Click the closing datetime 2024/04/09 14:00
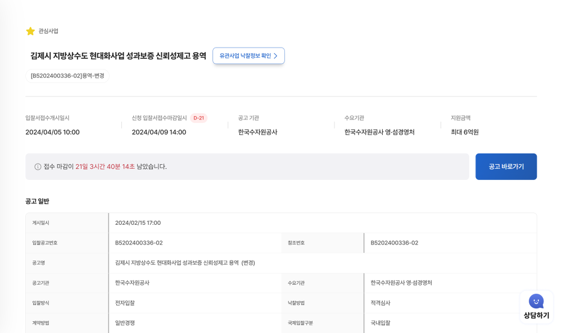 (x=158, y=132)
